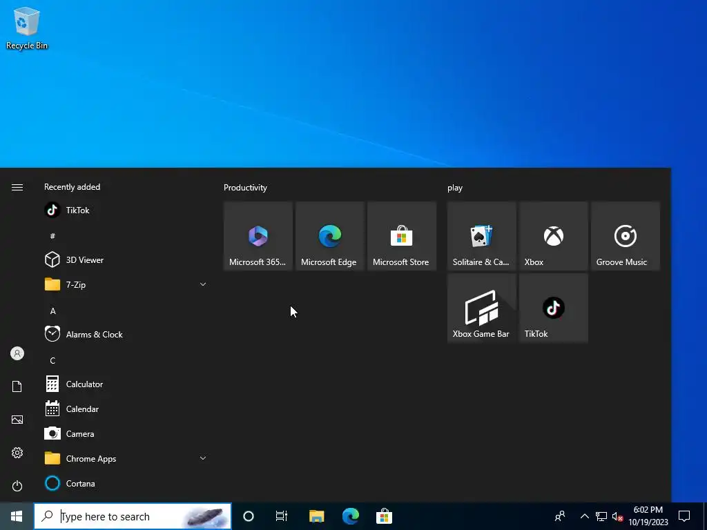Expand the Chrome Apps folder chevron
707x530 pixels.
[203, 458]
